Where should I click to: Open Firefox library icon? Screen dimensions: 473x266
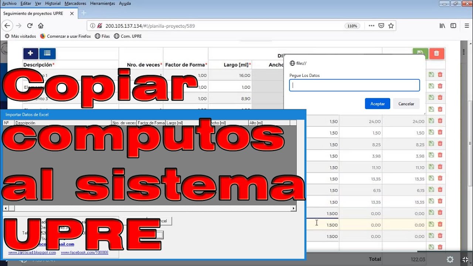[x=442, y=26]
